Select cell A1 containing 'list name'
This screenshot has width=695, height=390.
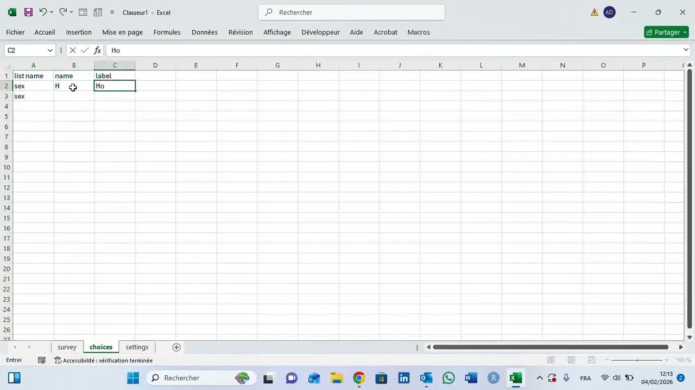(x=33, y=76)
